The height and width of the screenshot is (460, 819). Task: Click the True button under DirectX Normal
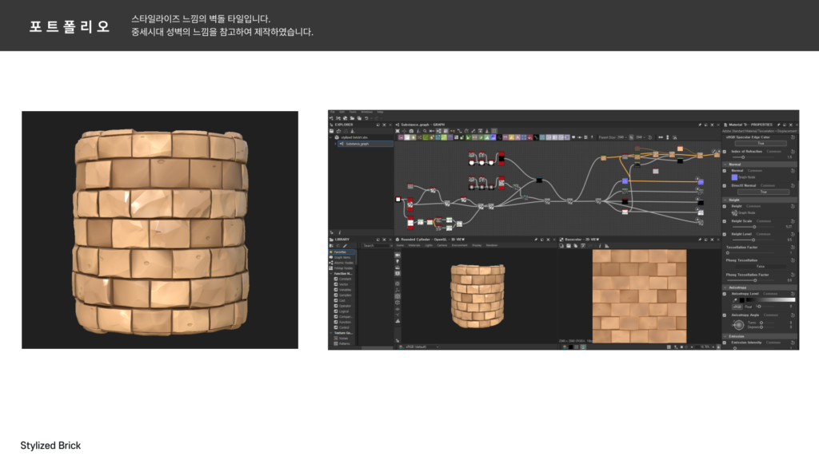pos(761,192)
